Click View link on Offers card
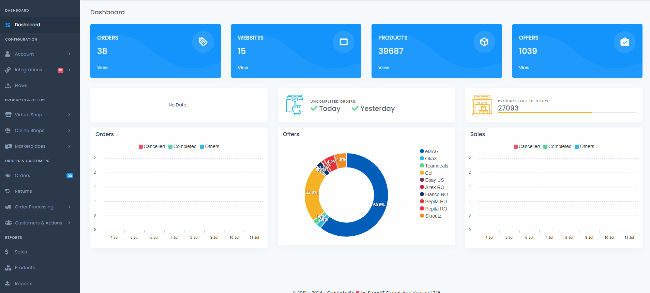The width and height of the screenshot is (650, 293). [524, 68]
